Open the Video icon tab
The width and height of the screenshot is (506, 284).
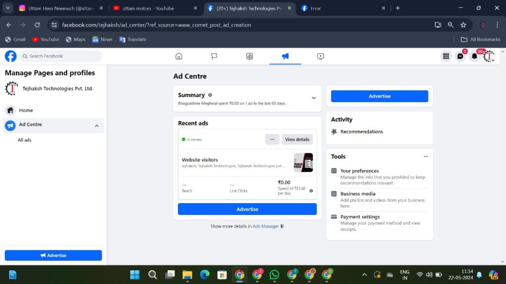click(320, 56)
